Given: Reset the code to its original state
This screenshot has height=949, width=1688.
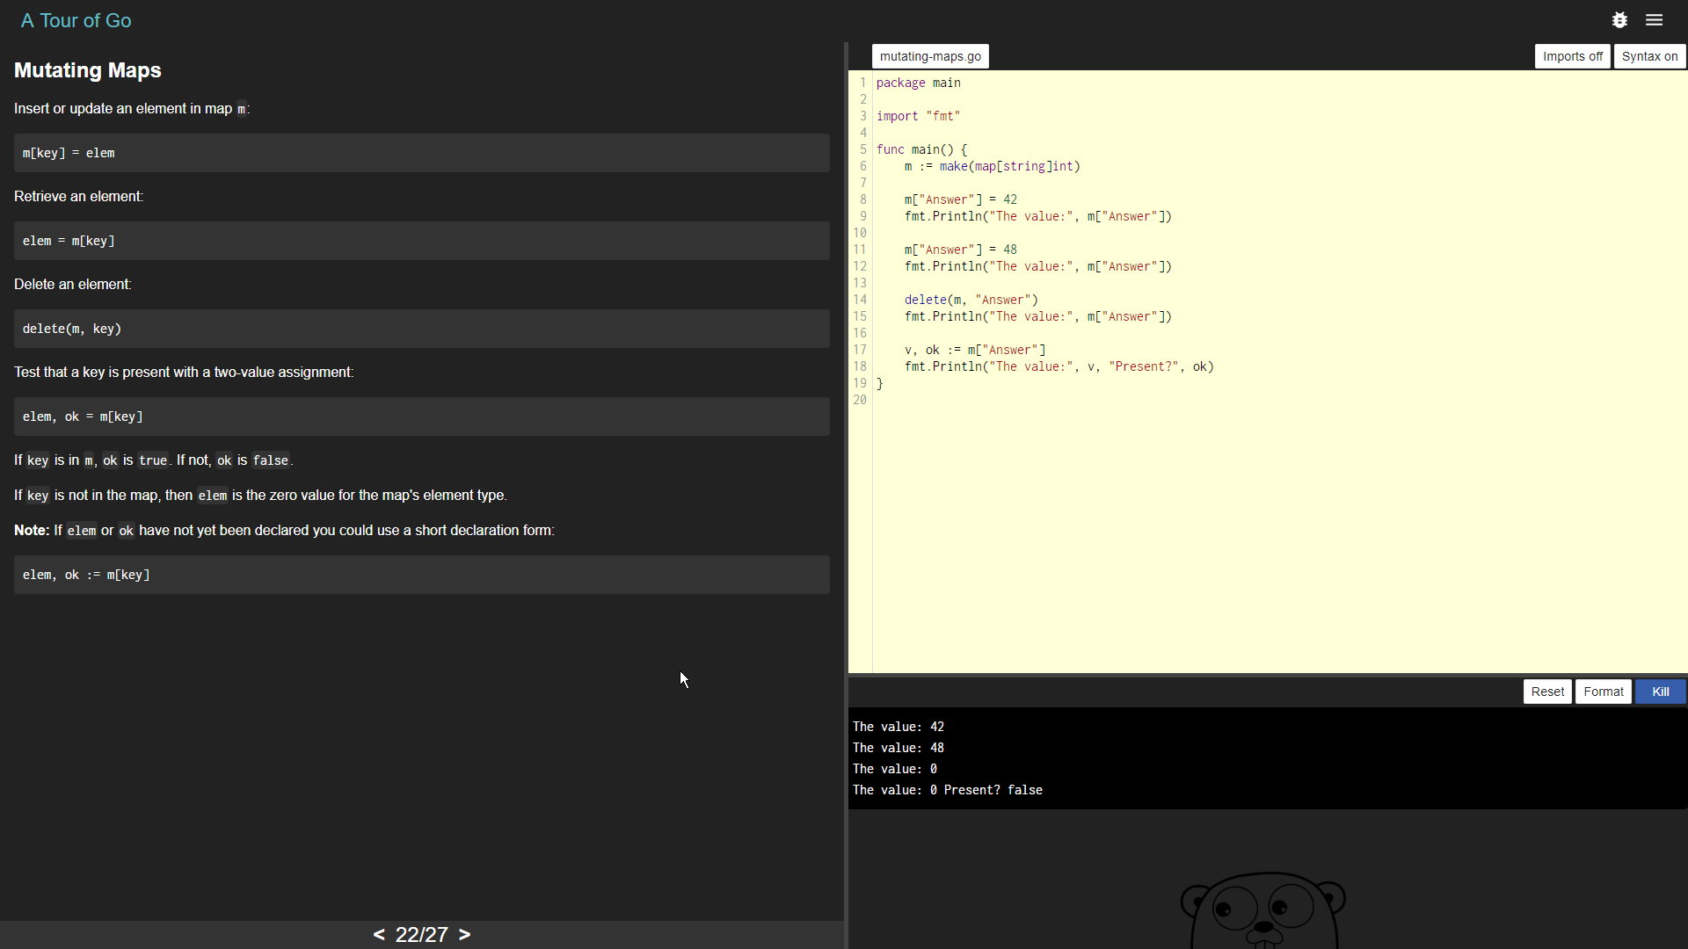Looking at the screenshot, I should pyautogui.click(x=1547, y=692).
